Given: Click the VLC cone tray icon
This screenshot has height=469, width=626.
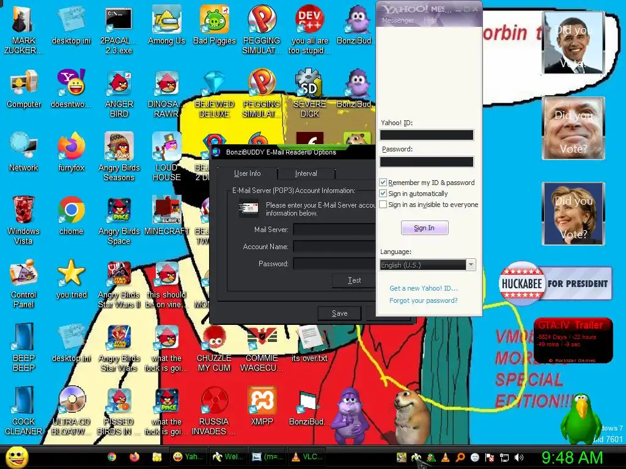Looking at the screenshot, I should click(x=446, y=457).
